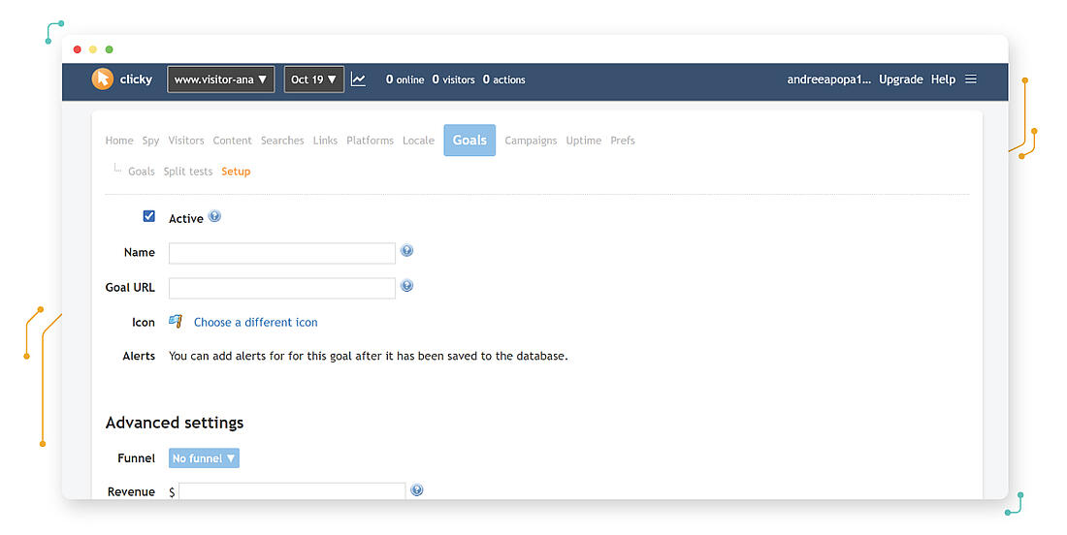The image size is (1067, 535).
Task: Click the Alerts description text
Action: (369, 356)
